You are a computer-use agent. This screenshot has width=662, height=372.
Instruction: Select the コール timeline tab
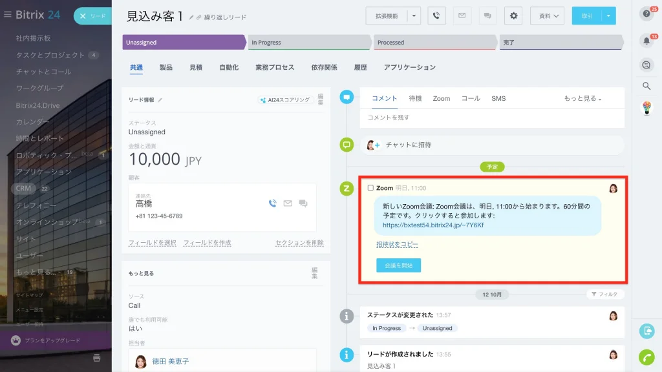pos(471,98)
